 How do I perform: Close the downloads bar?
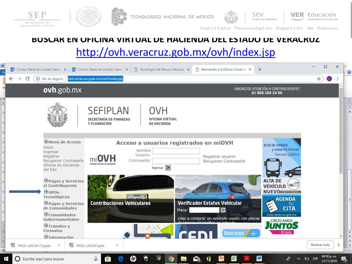pos(339,245)
